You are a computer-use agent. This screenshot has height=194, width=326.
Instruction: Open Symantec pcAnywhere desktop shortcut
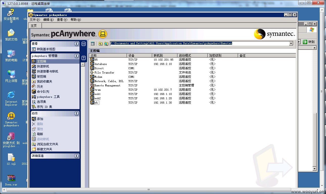click(11, 119)
